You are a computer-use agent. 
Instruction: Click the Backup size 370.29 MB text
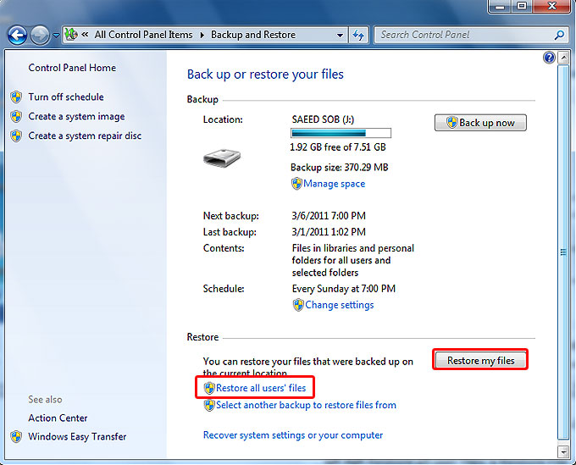click(x=339, y=168)
